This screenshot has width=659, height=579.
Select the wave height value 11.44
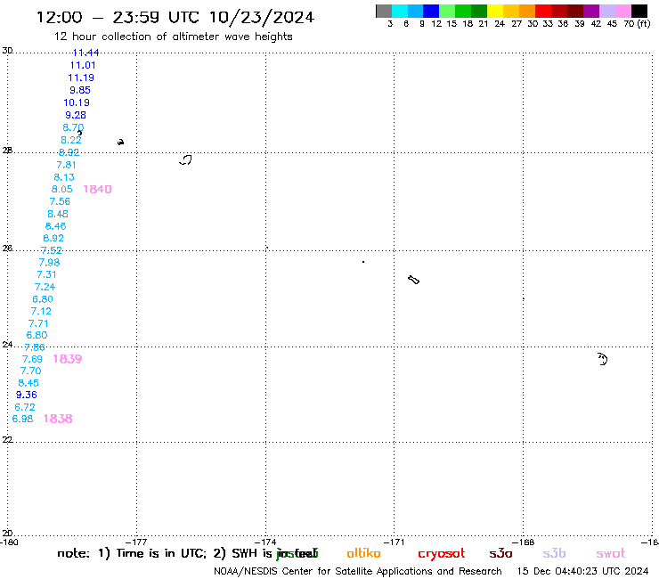(x=85, y=53)
